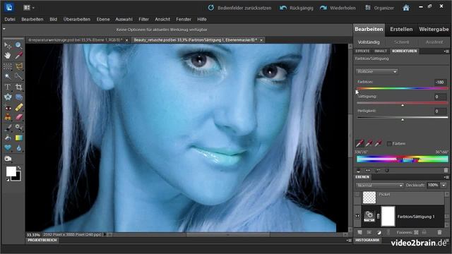The width and height of the screenshot is (452, 254).
Task: Select the Cookie Cutter star tool
Action: pyautogui.click(x=8, y=97)
